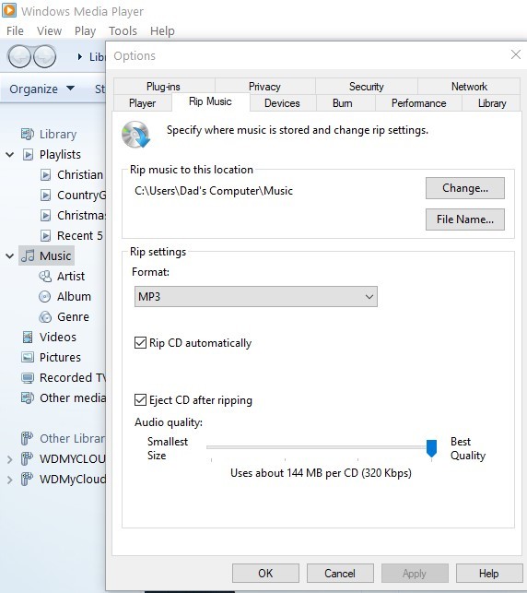
Task: Click the rip location path C:\Users\Dad's Computer\Music
Action: pos(214,191)
